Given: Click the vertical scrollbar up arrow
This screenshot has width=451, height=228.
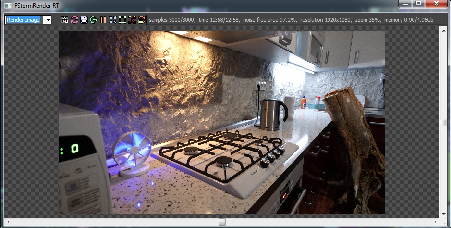Looking at the screenshot, I should pos(443,30).
